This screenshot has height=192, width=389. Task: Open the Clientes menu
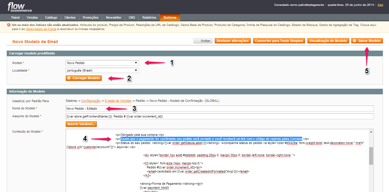[70, 17]
